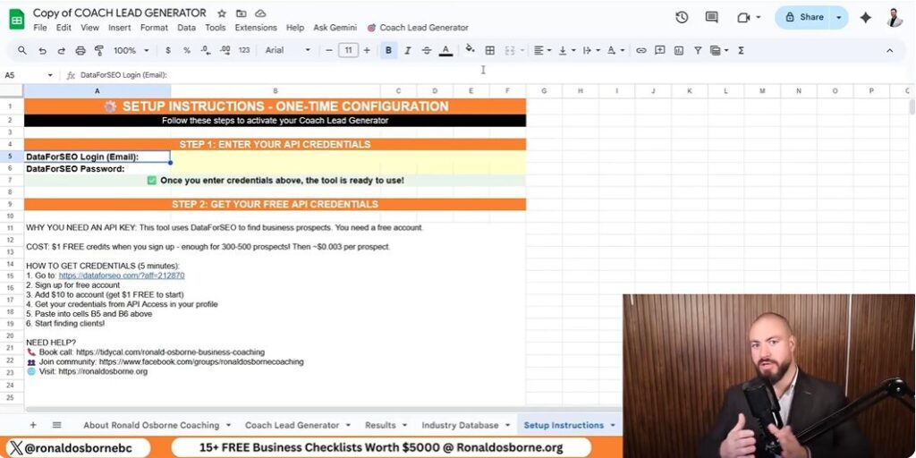Click the font size field
This screenshot has width=916, height=458.
(x=348, y=51)
